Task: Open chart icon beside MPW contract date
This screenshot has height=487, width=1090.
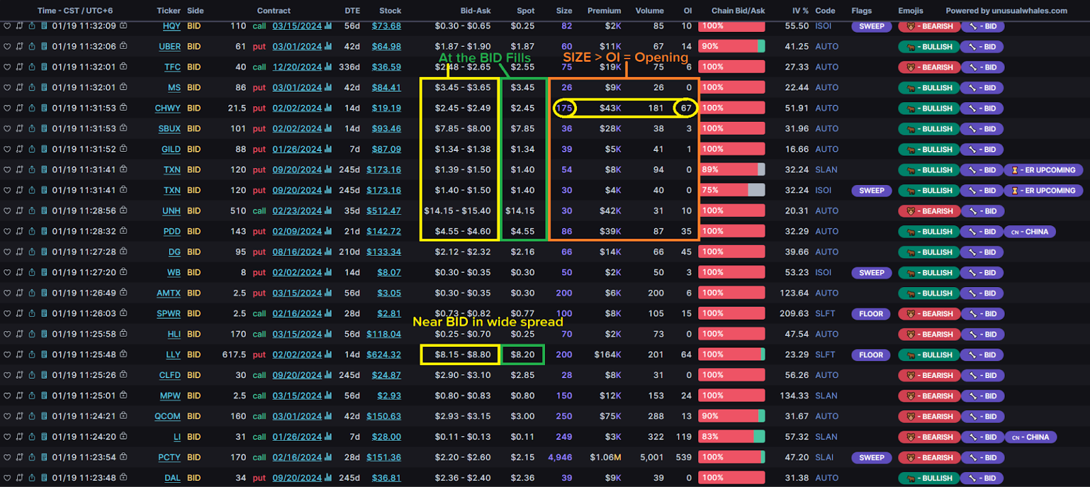Action: pos(328,395)
